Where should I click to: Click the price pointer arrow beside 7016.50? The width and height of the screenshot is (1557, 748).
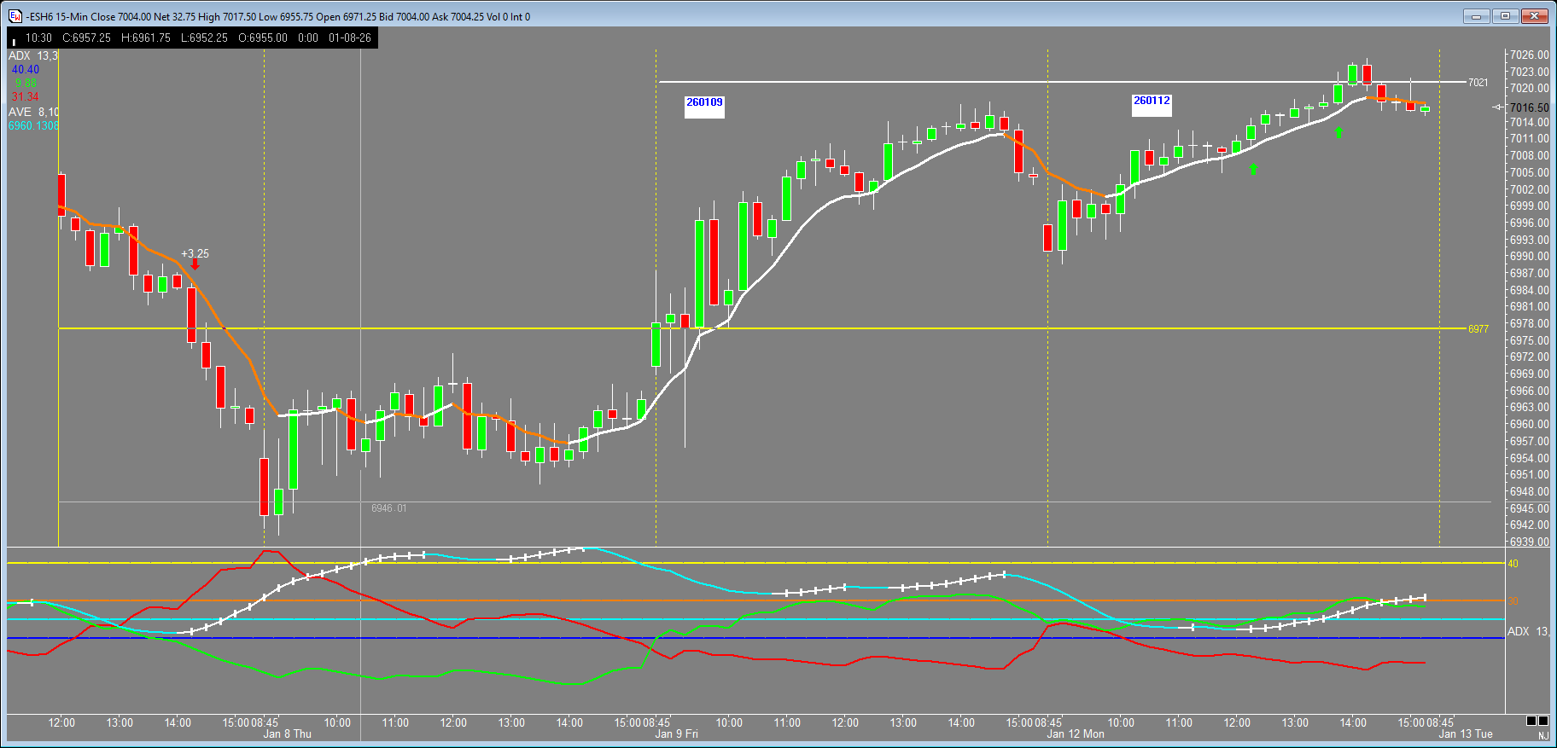tap(1498, 107)
